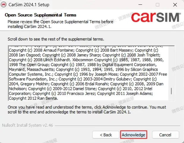Click the line starting 'Corporation; Copyright (c) 2010 Francisco'
184x143 pixels.
click(x=81, y=94)
